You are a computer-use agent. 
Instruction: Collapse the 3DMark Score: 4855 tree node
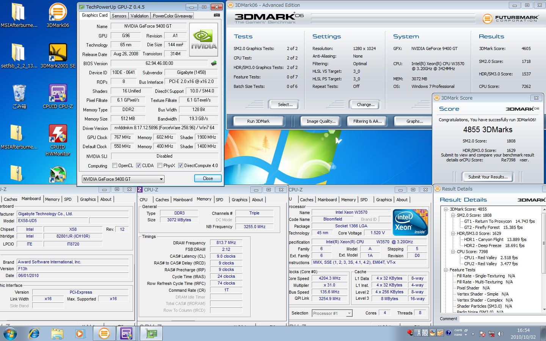pyautogui.click(x=446, y=209)
